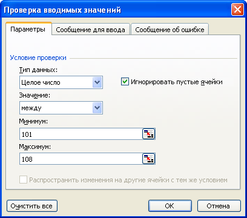Click the range selector icon for Максимум
This screenshot has height=218, width=247.
pyautogui.click(x=149, y=159)
